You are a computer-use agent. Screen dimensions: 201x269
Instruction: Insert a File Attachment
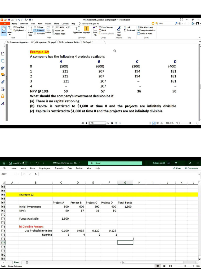pyautogui.click(x=145, y=27)
